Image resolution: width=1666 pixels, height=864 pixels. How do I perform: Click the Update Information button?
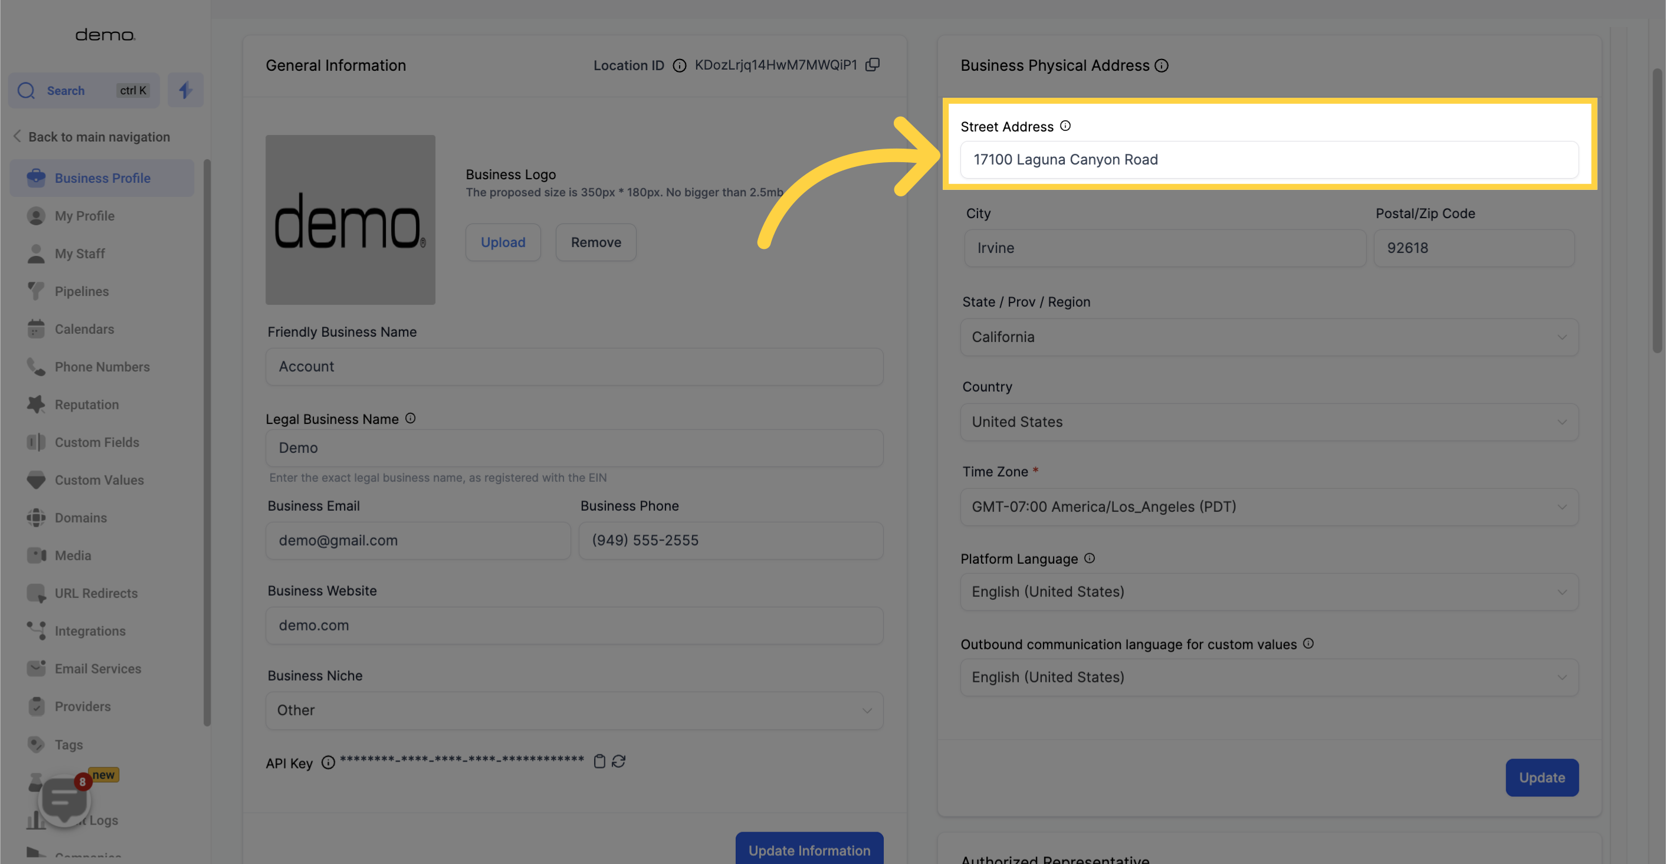pos(809,848)
